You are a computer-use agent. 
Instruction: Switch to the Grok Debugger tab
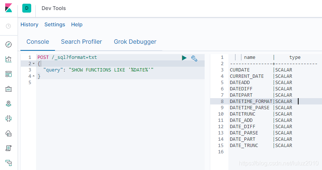[135, 41]
